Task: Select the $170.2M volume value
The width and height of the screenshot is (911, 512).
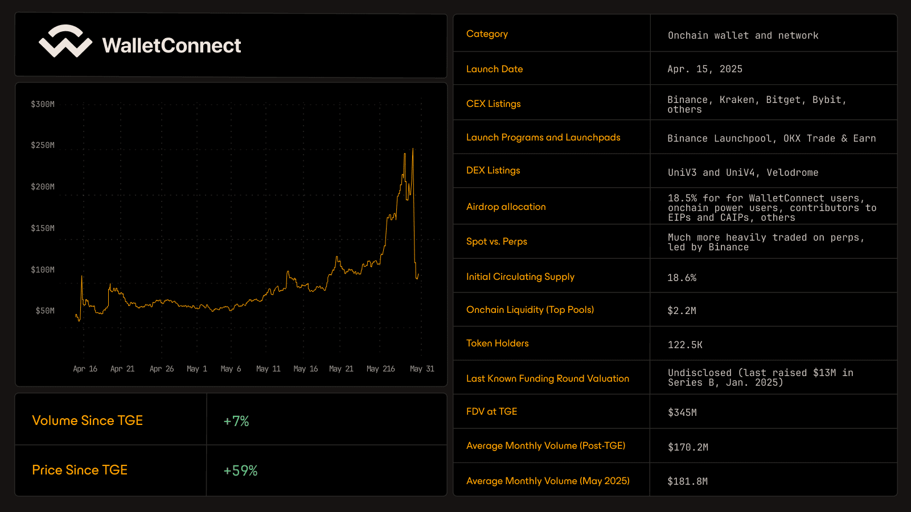Action: pos(688,447)
